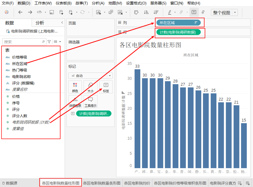This screenshot has width=253, height=187.
Task: Click the Color button on Marks card
Action: (75, 87)
